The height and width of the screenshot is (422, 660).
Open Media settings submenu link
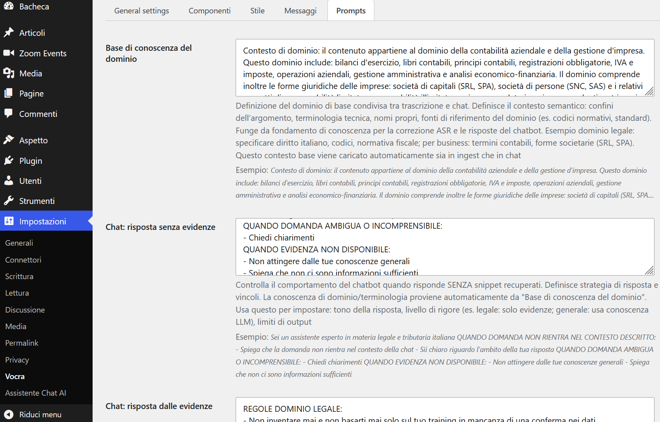click(x=16, y=326)
